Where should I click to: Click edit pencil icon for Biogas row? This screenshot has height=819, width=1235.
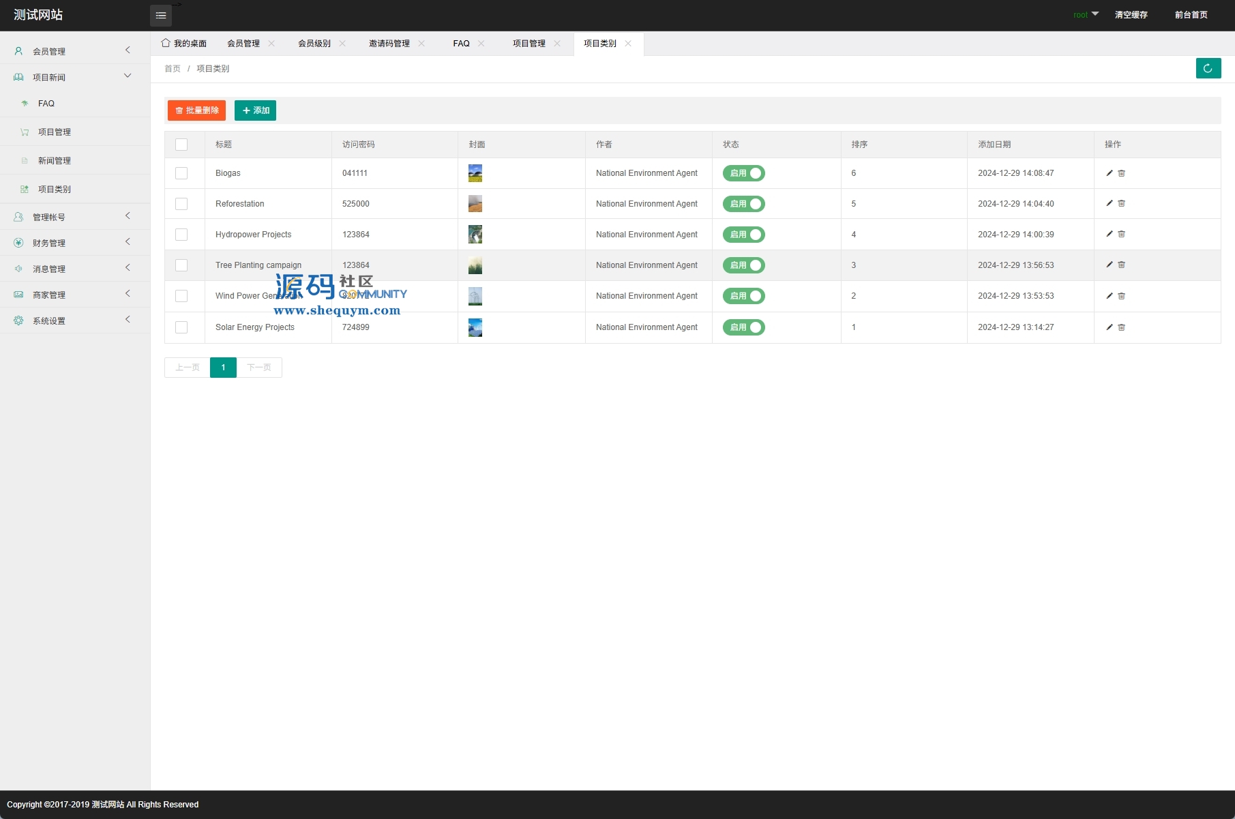click(x=1110, y=173)
